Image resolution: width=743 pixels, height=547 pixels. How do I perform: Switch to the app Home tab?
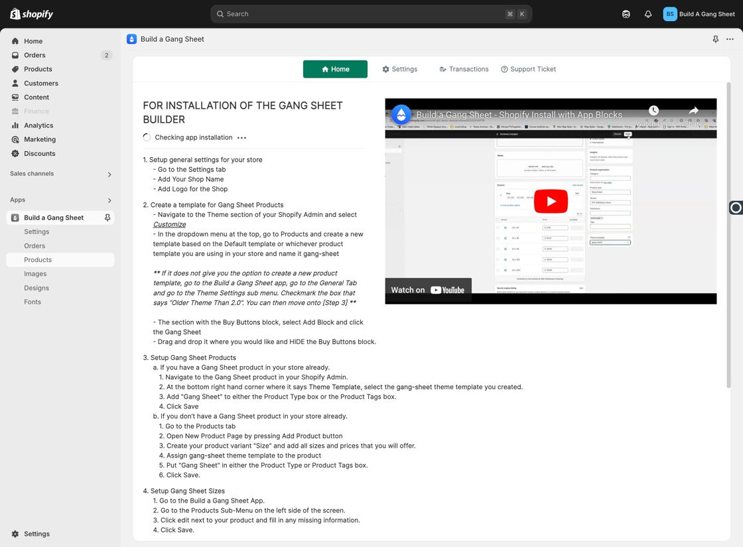pos(335,69)
